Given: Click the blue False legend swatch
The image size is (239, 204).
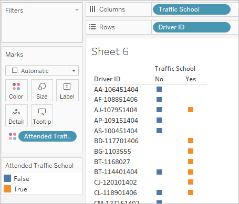Looking at the screenshot, I should point(7,178).
